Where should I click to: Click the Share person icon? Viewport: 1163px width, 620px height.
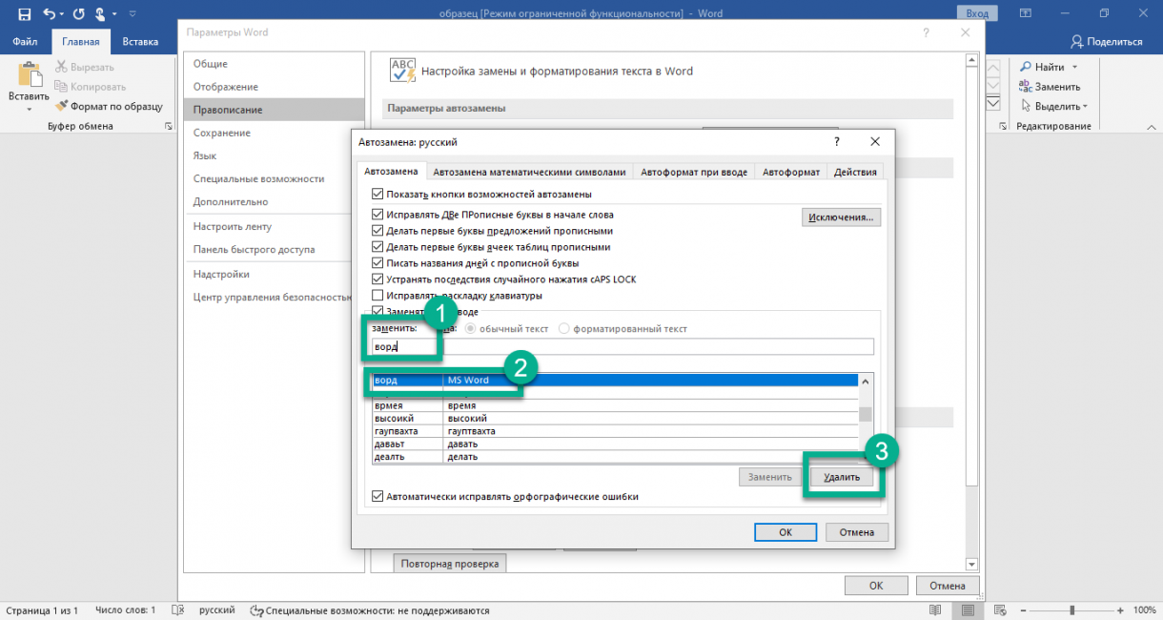[1077, 41]
